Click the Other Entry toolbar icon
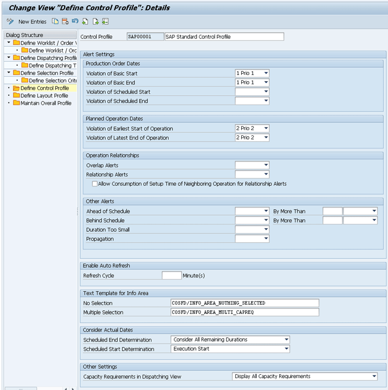 pyautogui.click(x=105, y=21)
